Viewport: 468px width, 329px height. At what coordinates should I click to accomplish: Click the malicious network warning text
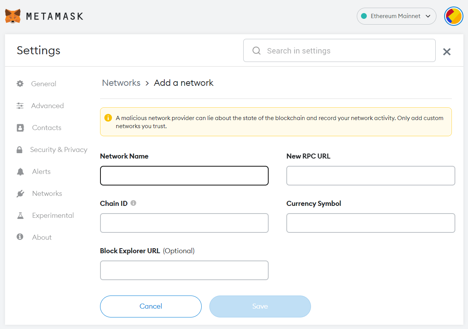pyautogui.click(x=280, y=122)
